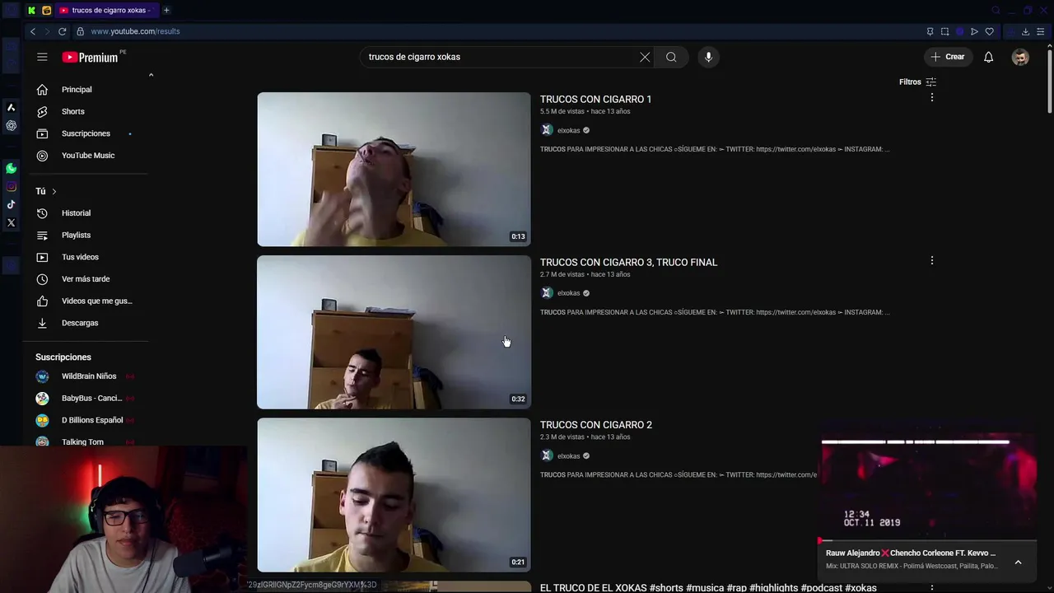Click the browser address bar URL
The image size is (1054, 593).
135,31
